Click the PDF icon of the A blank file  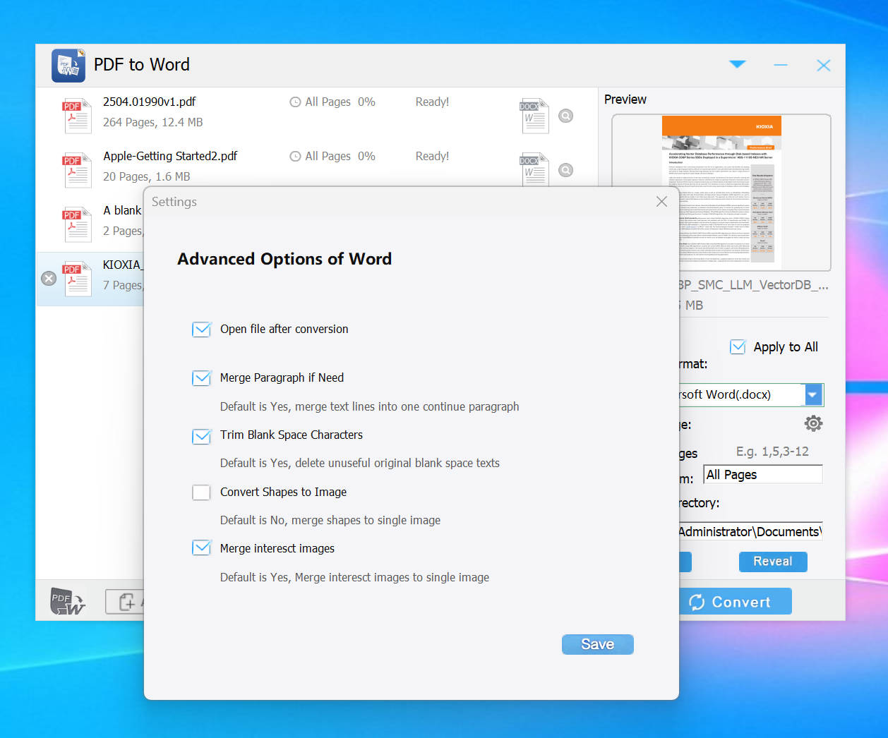[x=76, y=224]
